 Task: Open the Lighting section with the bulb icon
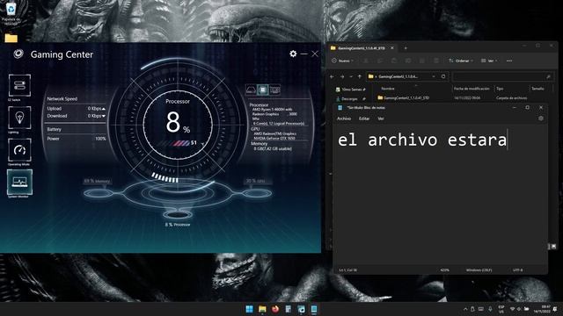tap(19, 118)
